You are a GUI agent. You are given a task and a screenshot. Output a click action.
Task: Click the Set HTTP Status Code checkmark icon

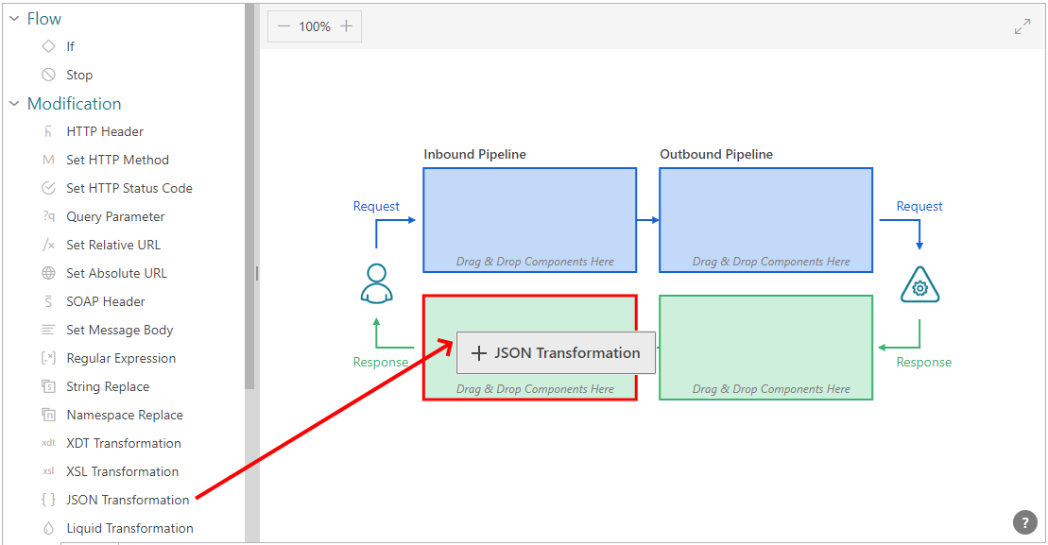[48, 188]
